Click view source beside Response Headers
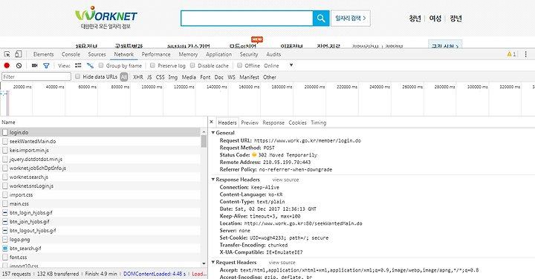This screenshot has height=279, width=535. [285, 180]
